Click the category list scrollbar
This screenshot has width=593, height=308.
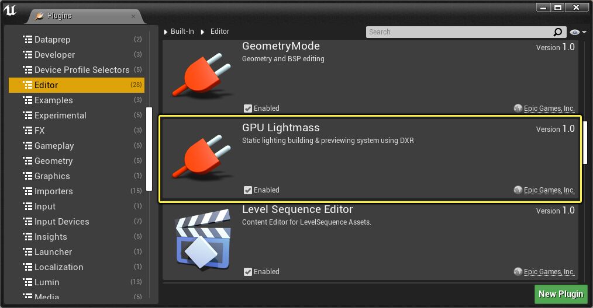tap(149, 149)
